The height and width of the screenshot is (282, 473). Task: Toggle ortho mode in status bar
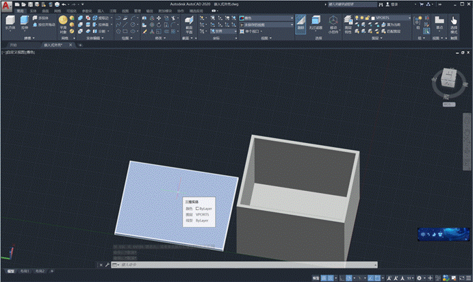pos(342,278)
